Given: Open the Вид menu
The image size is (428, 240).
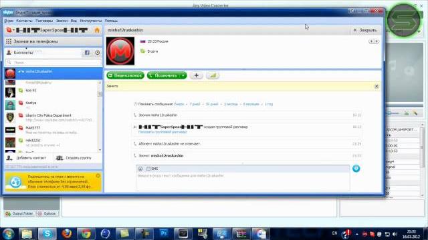Looking at the screenshot, I should coord(74,21).
